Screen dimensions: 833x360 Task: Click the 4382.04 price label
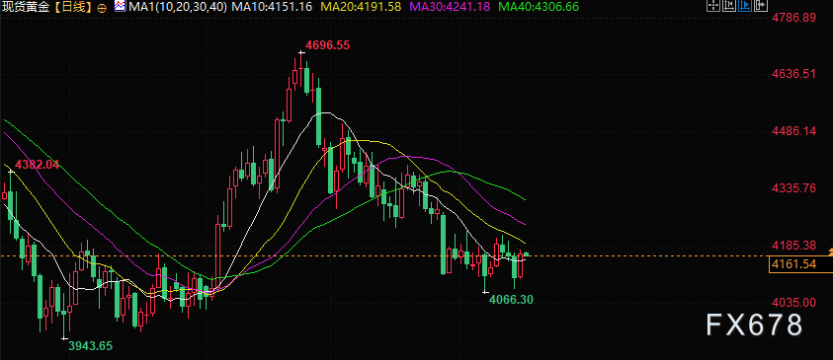tap(38, 165)
